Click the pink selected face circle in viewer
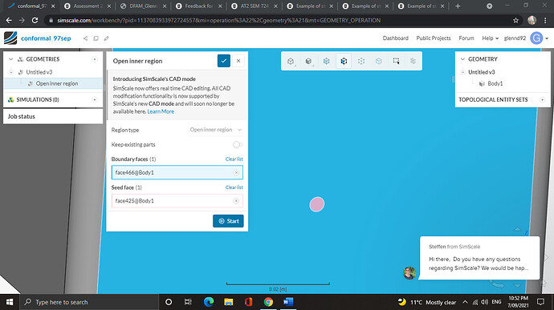The height and width of the screenshot is (310, 554). pyautogui.click(x=317, y=204)
